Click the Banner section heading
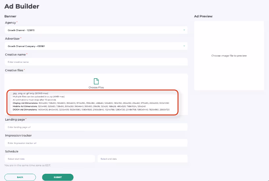Viewport: 269px width, 181px height. 10,16
